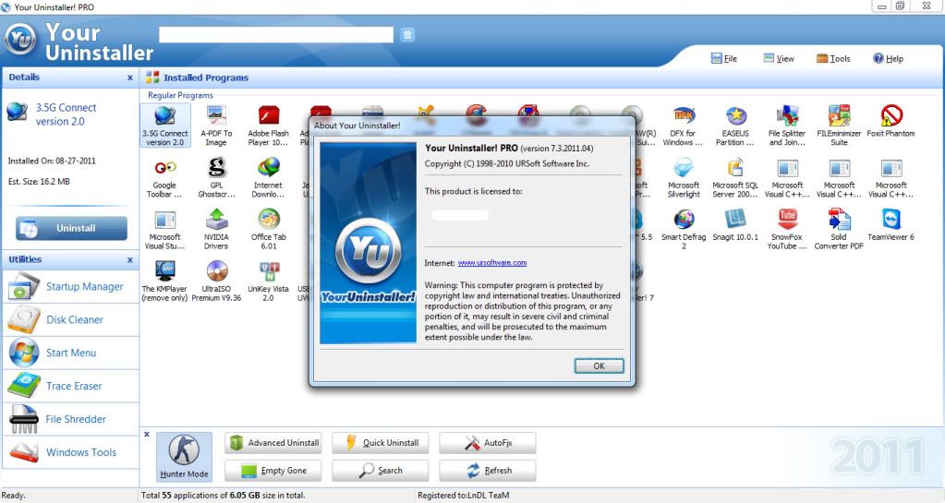Select the Office Tab 6.01 icon
The height and width of the screenshot is (503, 945).
[x=268, y=229]
